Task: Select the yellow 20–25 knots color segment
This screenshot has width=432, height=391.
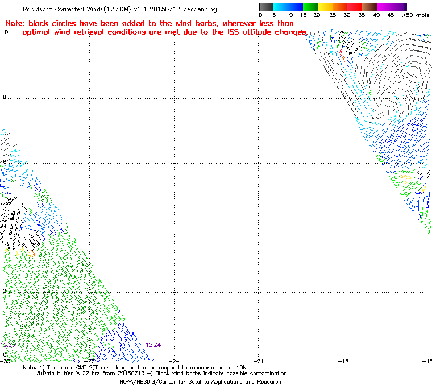Action: coord(325,7)
